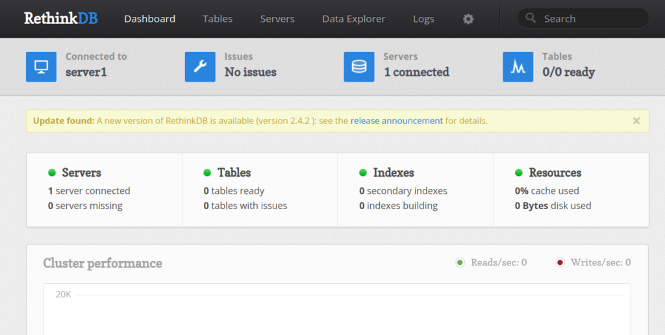The height and width of the screenshot is (335, 665).
Task: Open the Data Explorer
Action: pyautogui.click(x=354, y=19)
